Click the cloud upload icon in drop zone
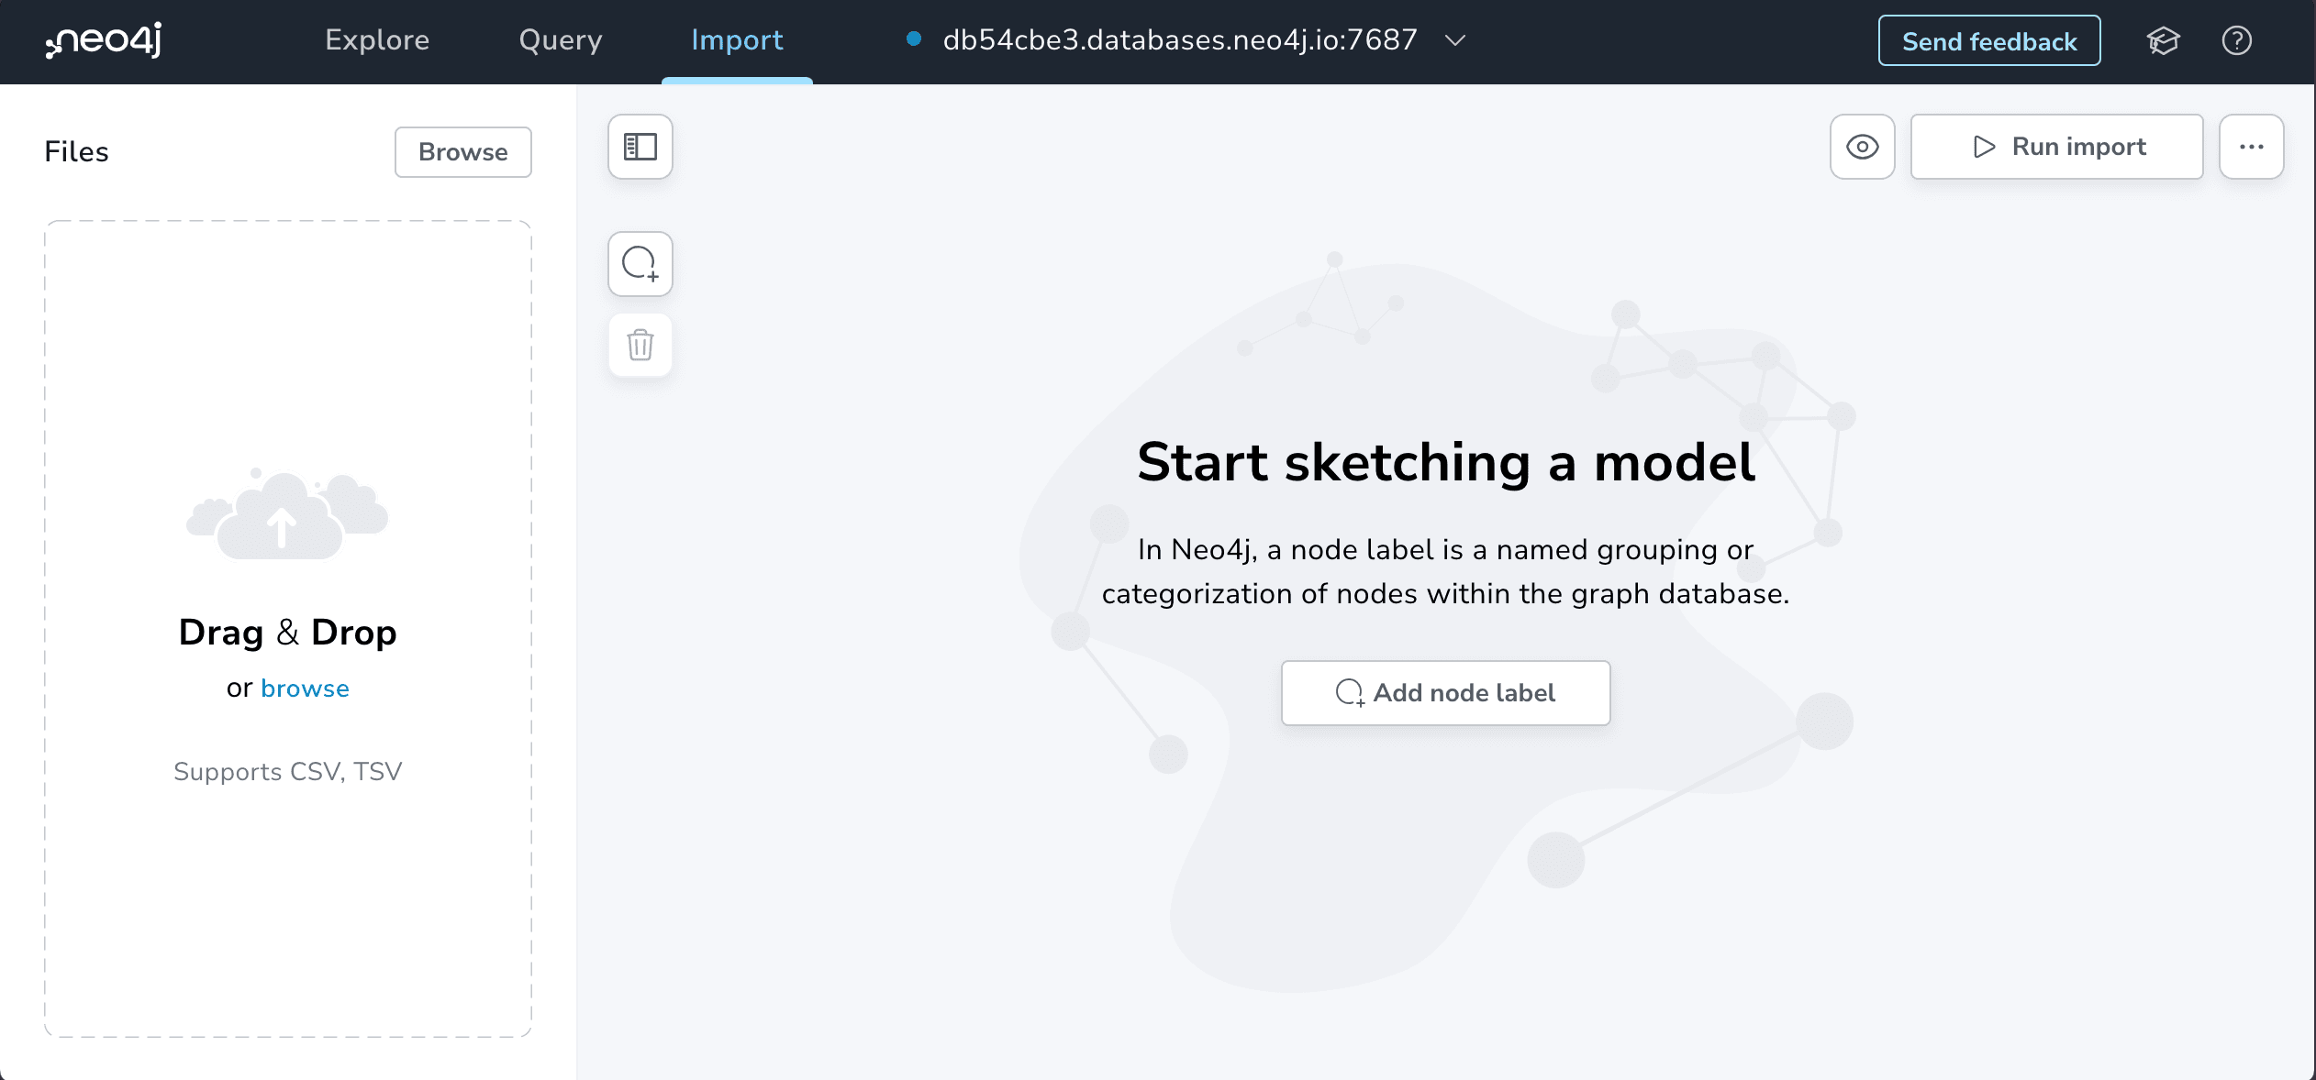Screen dimensions: 2316x1080 287,514
